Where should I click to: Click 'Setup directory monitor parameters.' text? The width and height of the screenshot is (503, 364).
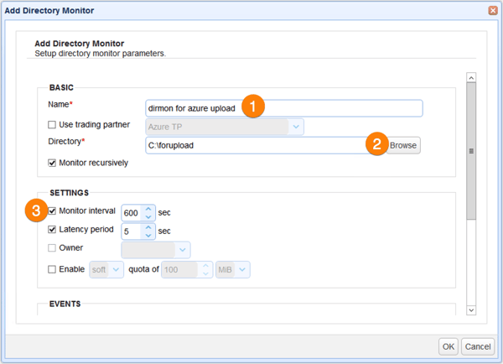(100, 54)
